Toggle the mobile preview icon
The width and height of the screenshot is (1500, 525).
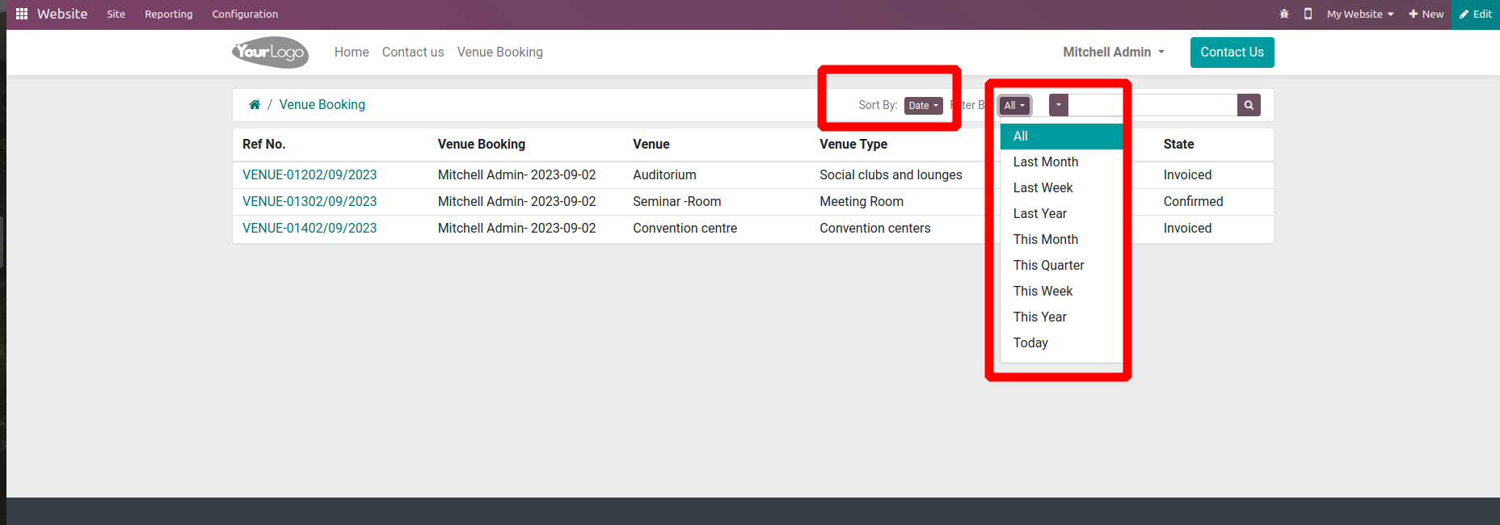coord(1308,14)
